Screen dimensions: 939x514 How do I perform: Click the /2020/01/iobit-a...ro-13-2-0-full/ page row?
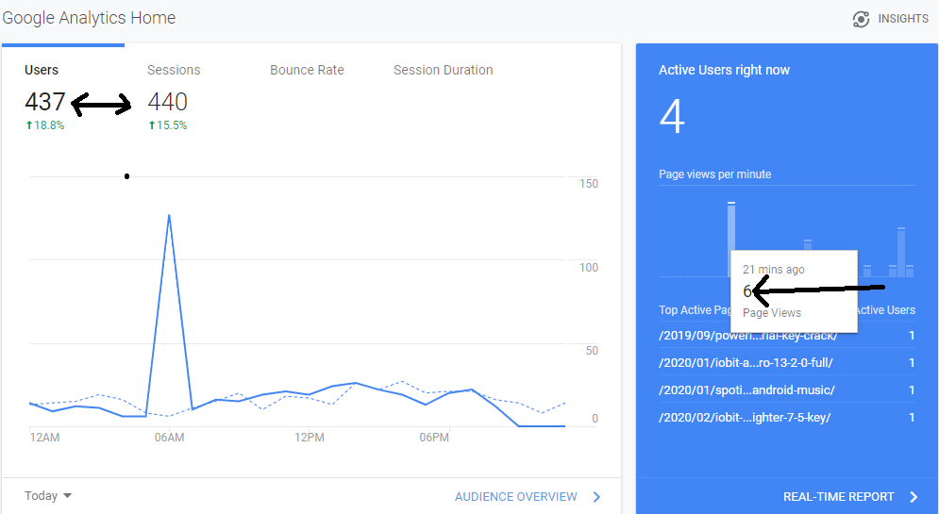click(x=787, y=362)
